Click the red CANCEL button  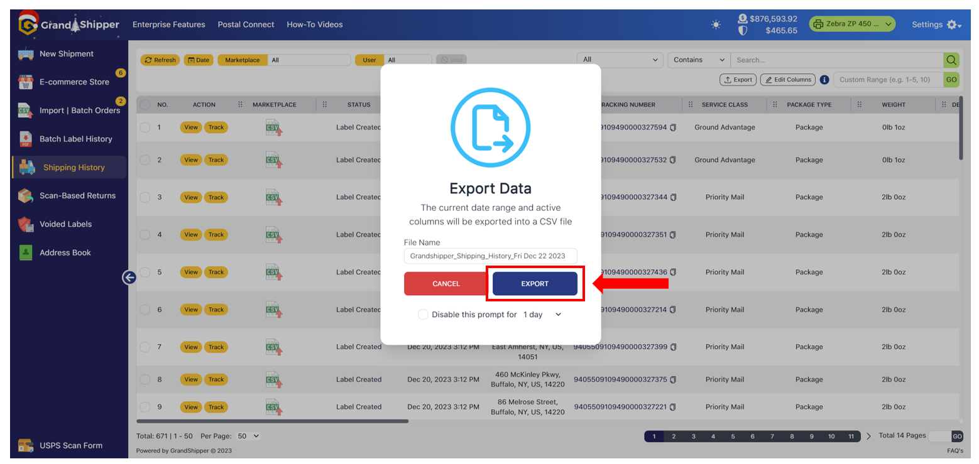point(446,284)
